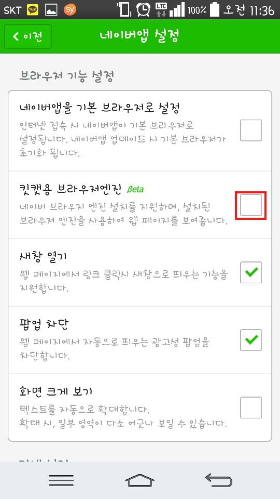Tap the 팝업 차단 setting title

coord(44,324)
